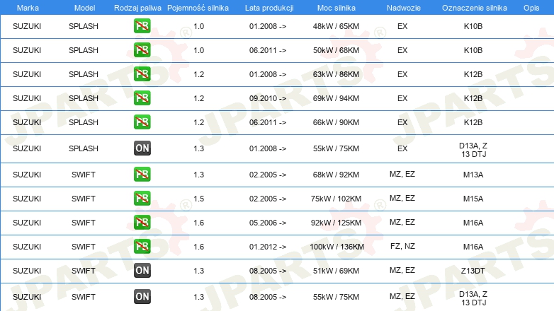
Task: Click engine code K12B in 63kW row
Action: 473,74
